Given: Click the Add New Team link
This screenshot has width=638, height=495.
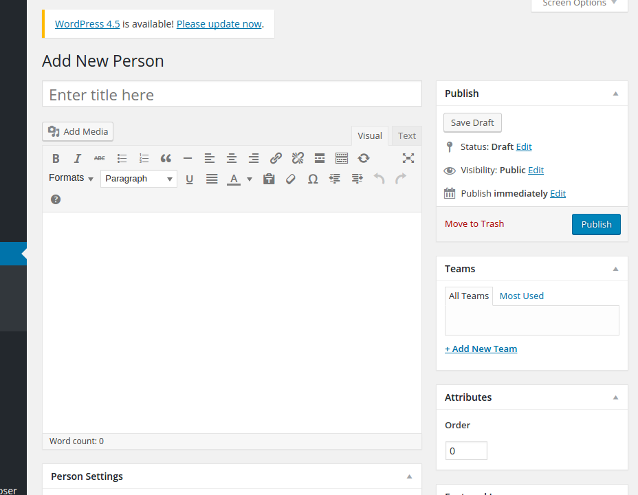Looking at the screenshot, I should tap(481, 349).
